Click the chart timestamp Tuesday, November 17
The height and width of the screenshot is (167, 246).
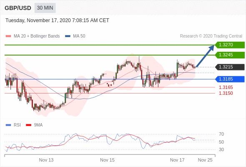tap(57, 20)
